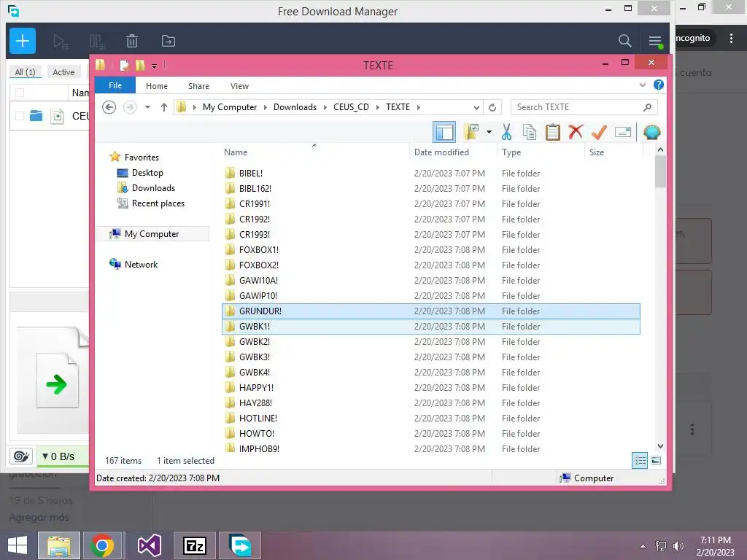Screen dimensions: 747x560
Task: Expand the arrow after Downloads breadcrumb
Action: pyautogui.click(x=325, y=107)
